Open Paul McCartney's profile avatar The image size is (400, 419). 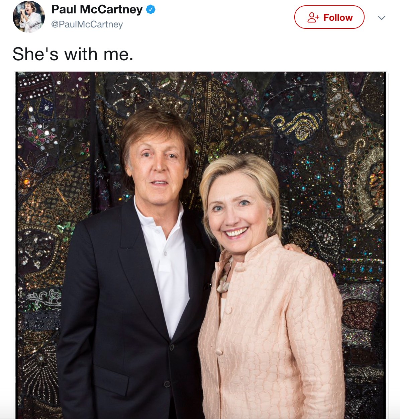(29, 17)
